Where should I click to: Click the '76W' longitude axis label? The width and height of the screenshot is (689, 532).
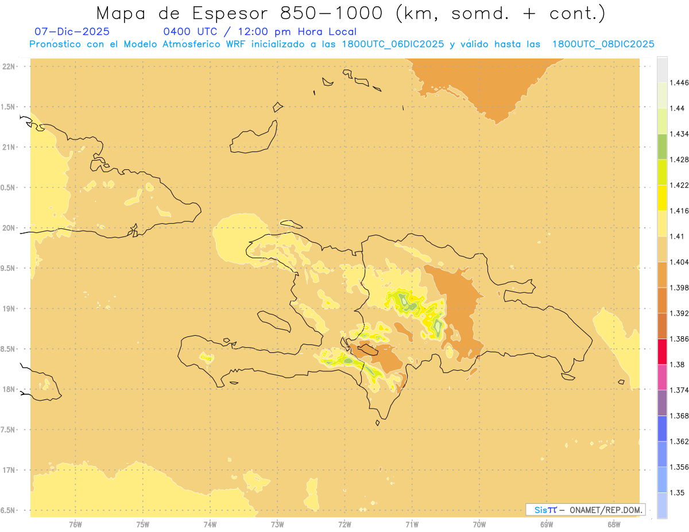75,525
